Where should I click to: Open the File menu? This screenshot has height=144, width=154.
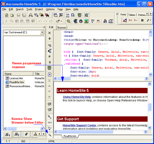pos(4,9)
